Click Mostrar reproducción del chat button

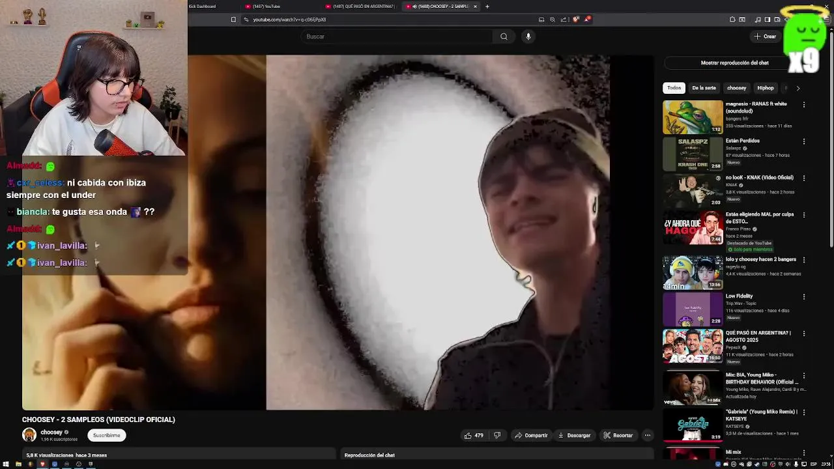734,63
